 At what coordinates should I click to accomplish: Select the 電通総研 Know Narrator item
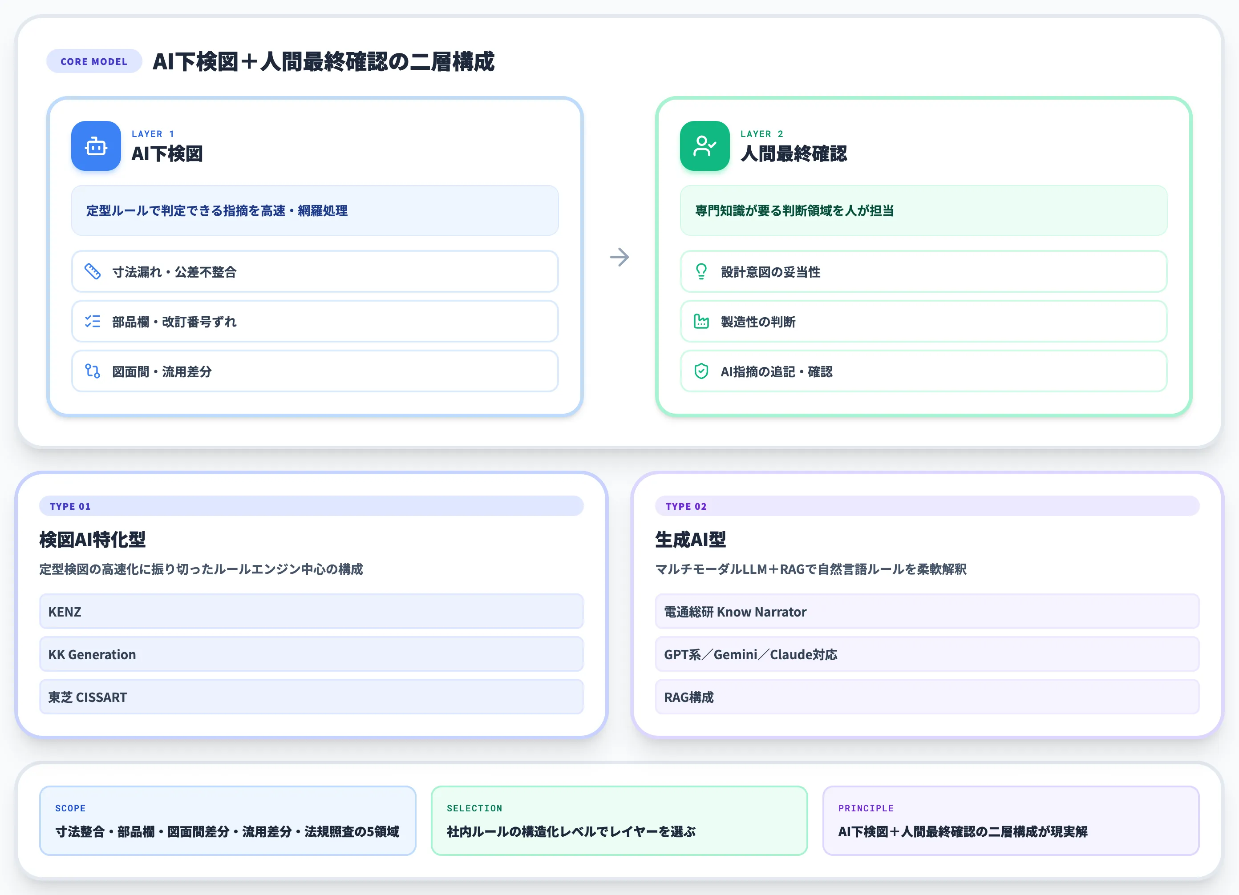click(927, 611)
